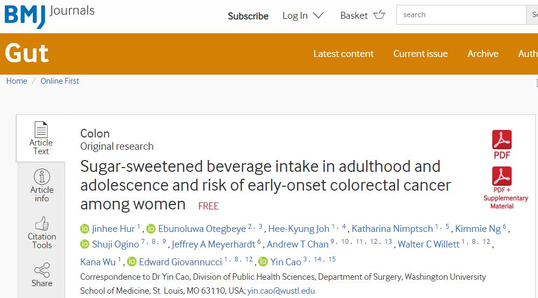Click Yin Cao's ORCID iD icon
Viewport: 538px width, 298px height.
click(x=263, y=262)
